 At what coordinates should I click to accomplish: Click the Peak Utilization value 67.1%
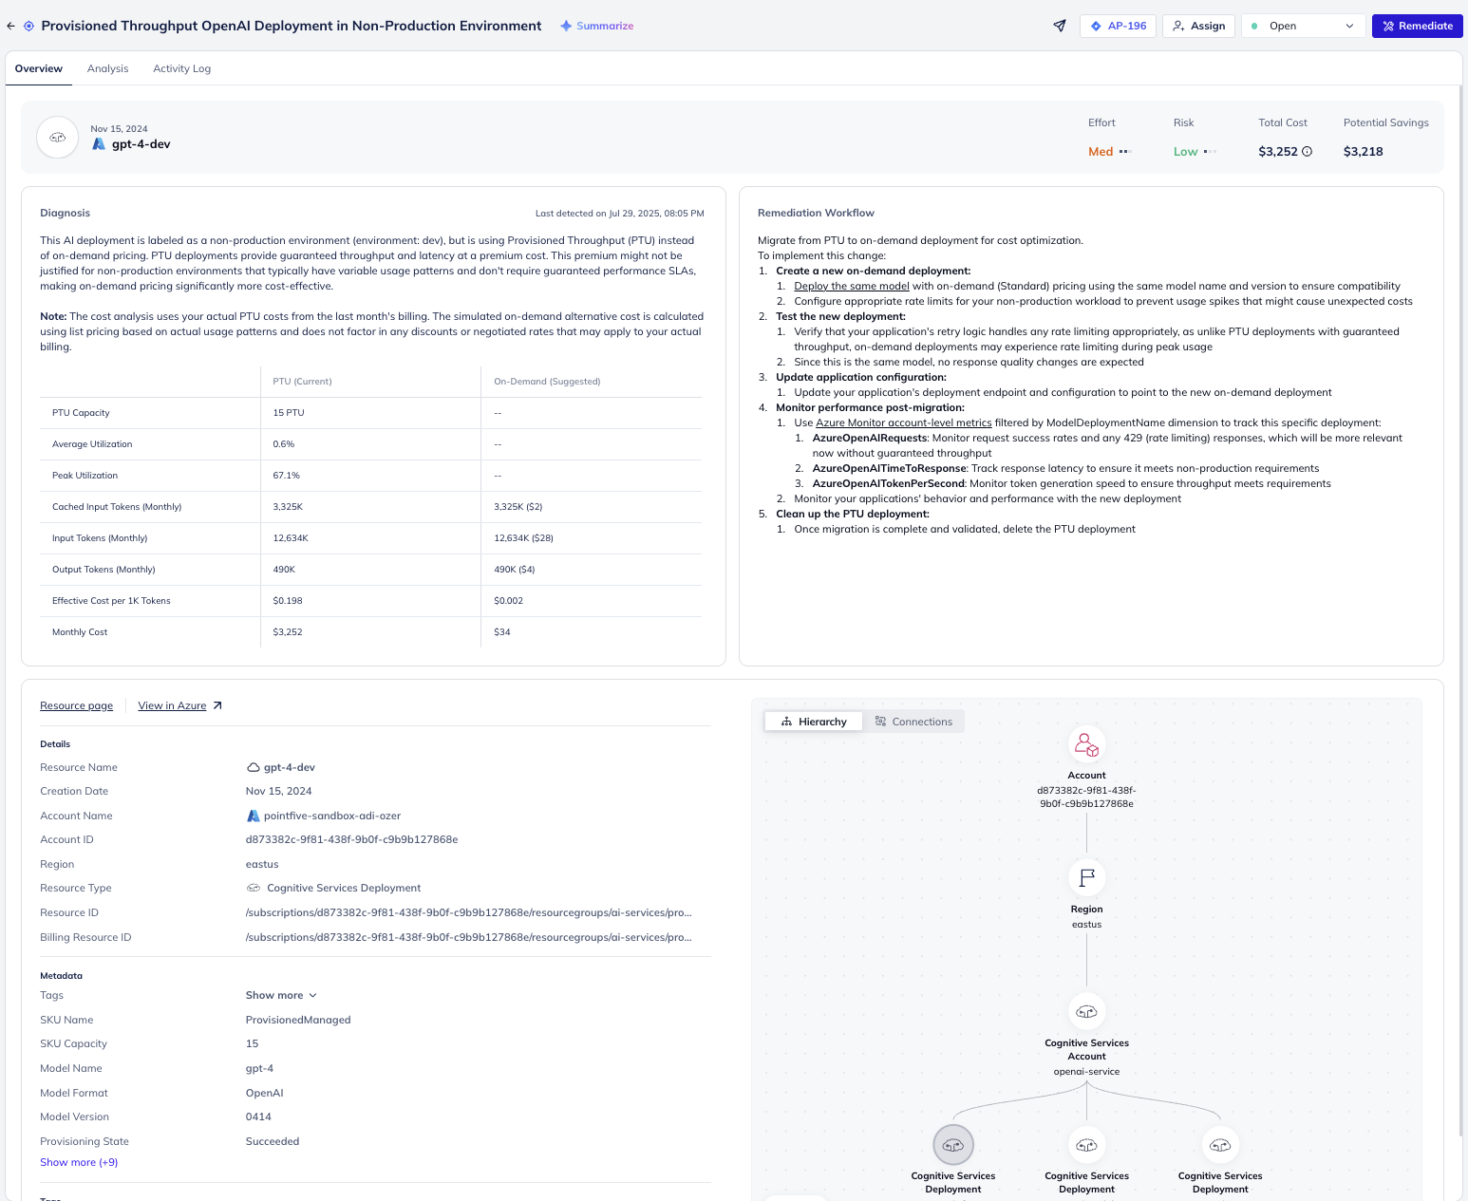tap(287, 476)
